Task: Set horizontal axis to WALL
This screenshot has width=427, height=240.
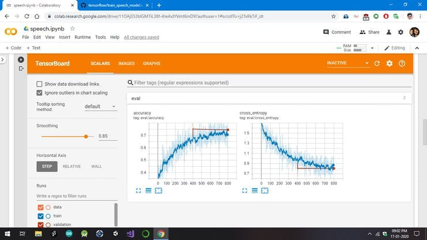Action: coord(96,167)
